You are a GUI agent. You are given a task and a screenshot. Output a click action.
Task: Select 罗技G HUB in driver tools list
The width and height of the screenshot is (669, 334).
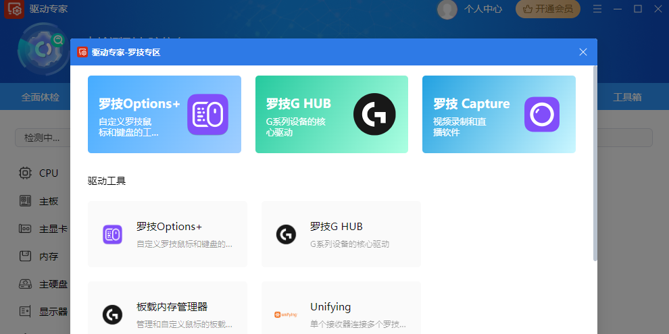tap(341, 234)
